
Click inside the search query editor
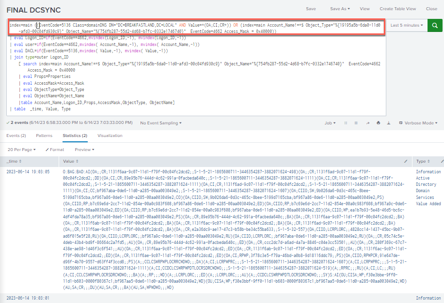pyautogui.click(x=194, y=73)
